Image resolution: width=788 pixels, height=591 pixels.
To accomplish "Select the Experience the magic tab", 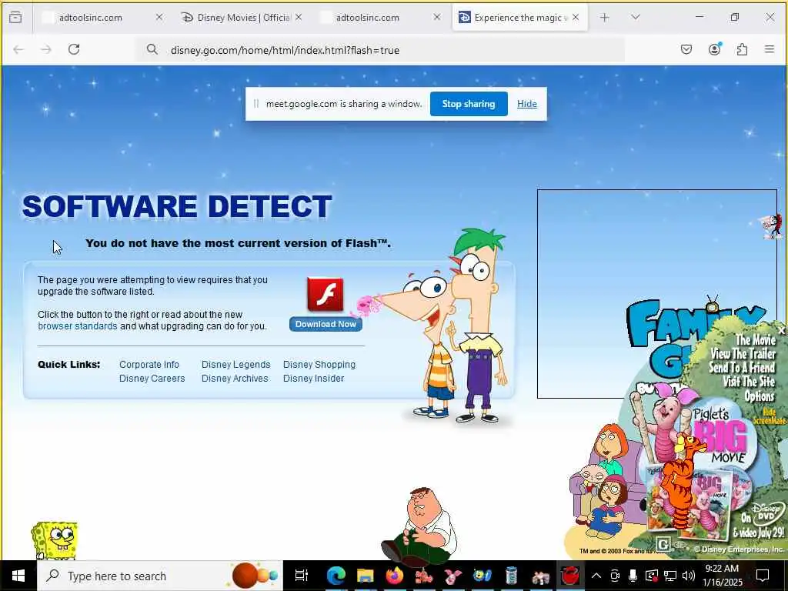I will tap(520, 18).
